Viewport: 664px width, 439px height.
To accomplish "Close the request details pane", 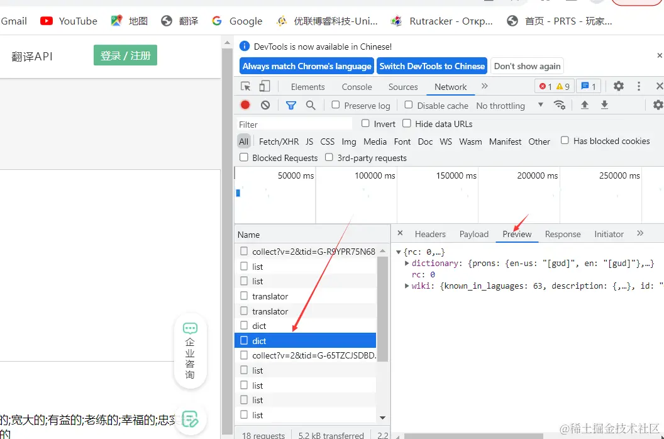I will click(x=400, y=233).
